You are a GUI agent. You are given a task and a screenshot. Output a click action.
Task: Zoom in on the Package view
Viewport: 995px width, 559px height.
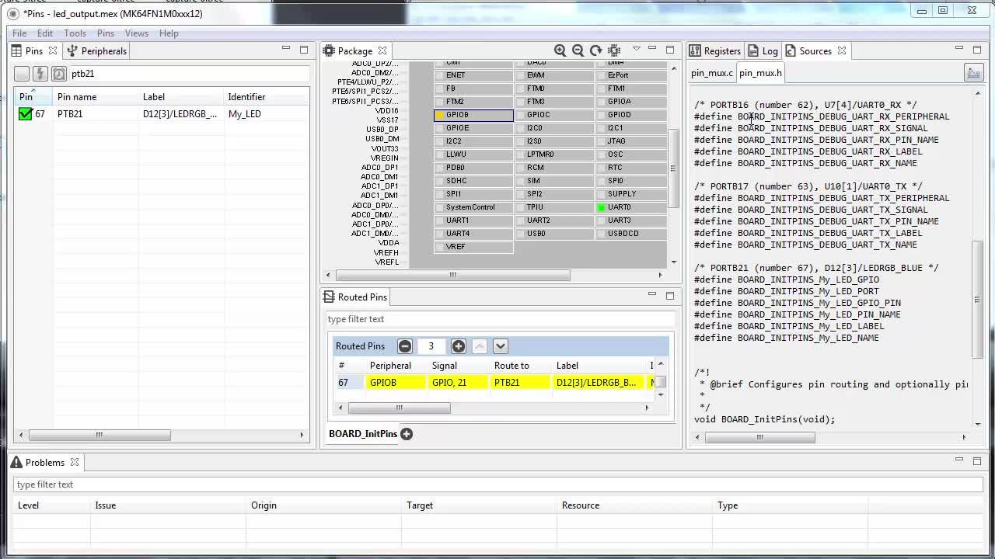point(560,50)
